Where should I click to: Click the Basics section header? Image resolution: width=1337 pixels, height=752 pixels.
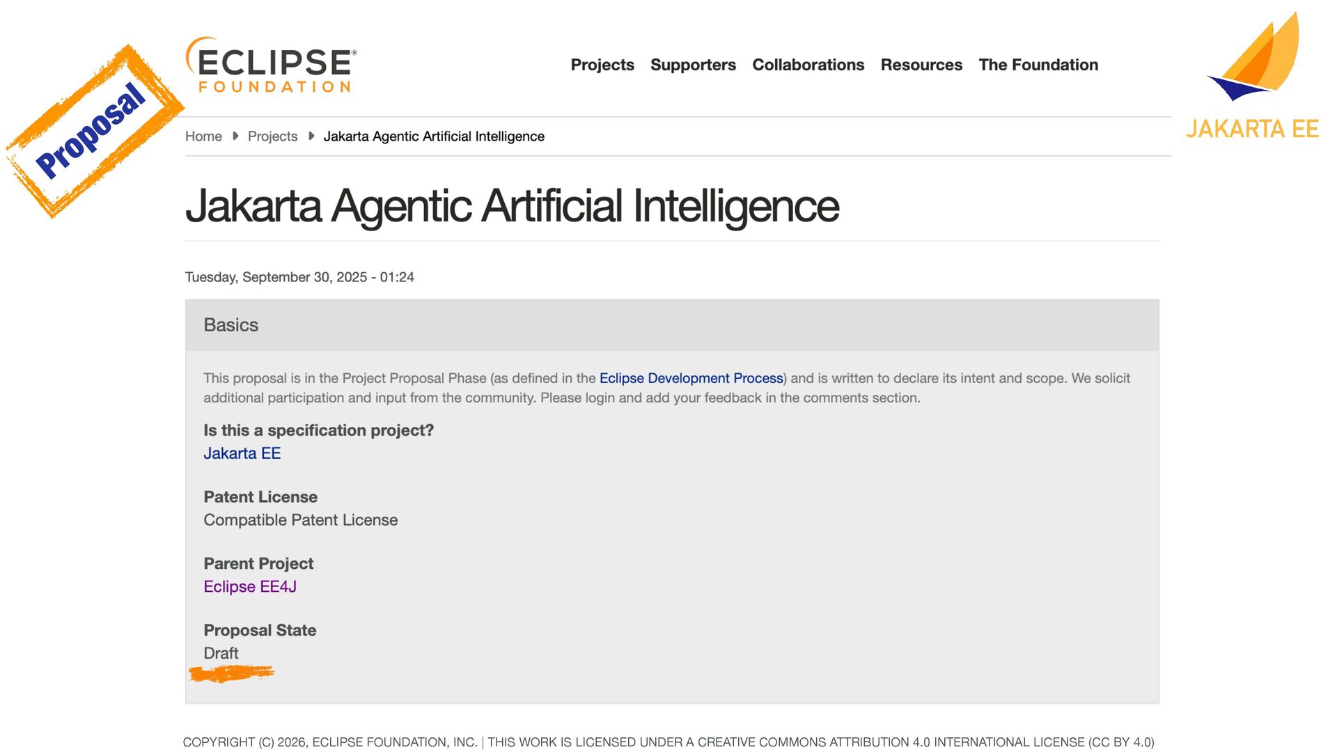230,325
